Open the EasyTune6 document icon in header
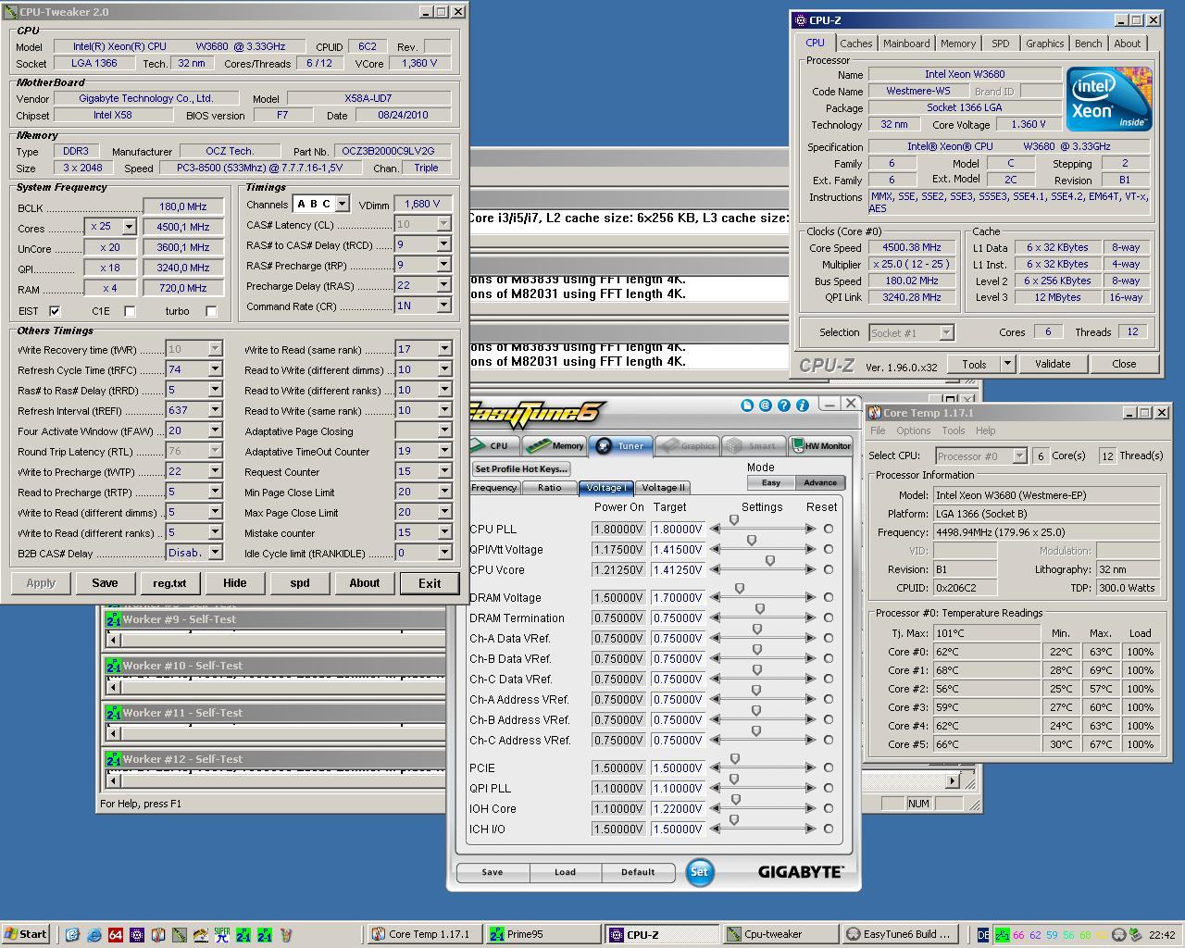1185x948 pixels. tap(747, 405)
